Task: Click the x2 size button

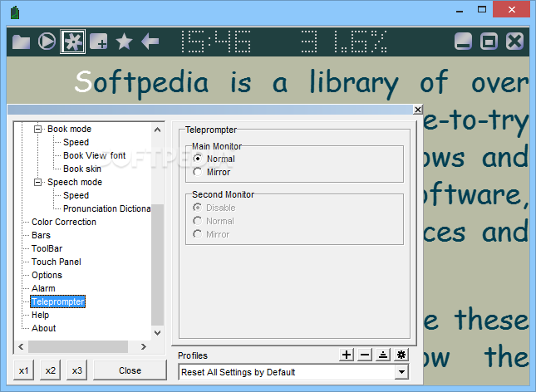Action: 50,370
